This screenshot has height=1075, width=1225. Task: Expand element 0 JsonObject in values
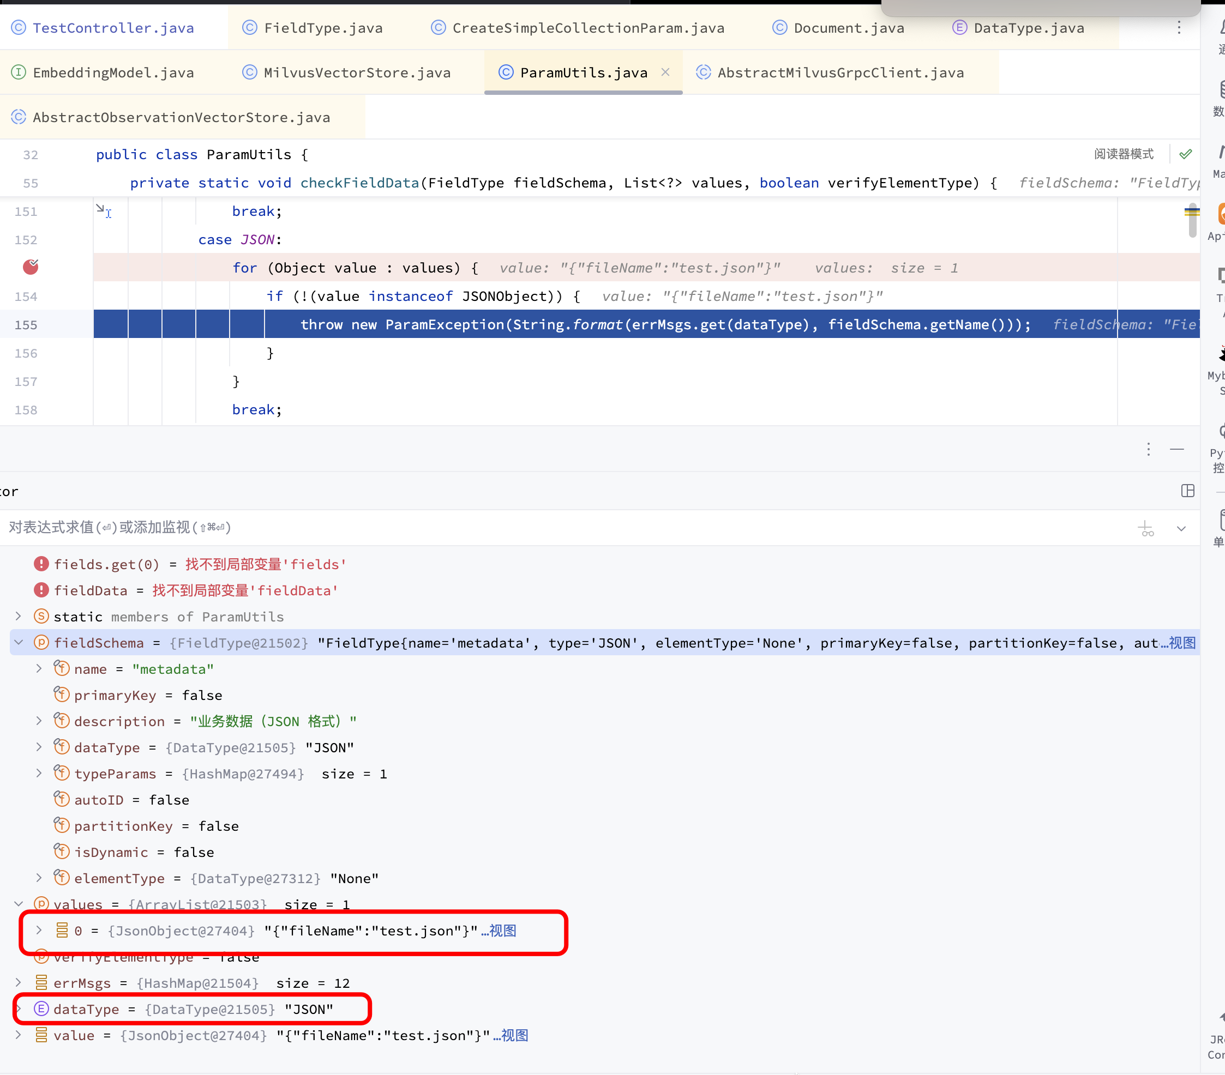39,931
